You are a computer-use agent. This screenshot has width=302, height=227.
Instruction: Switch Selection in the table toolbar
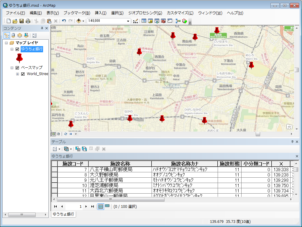[84, 149]
